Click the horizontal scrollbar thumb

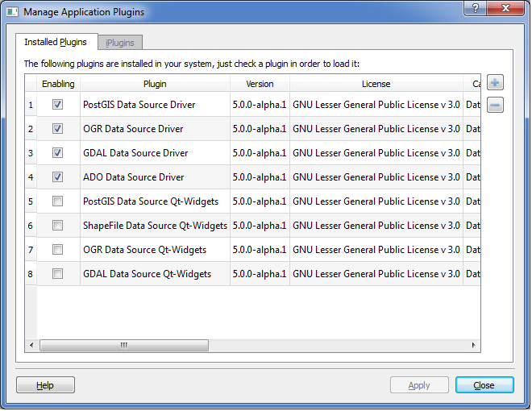124,346
